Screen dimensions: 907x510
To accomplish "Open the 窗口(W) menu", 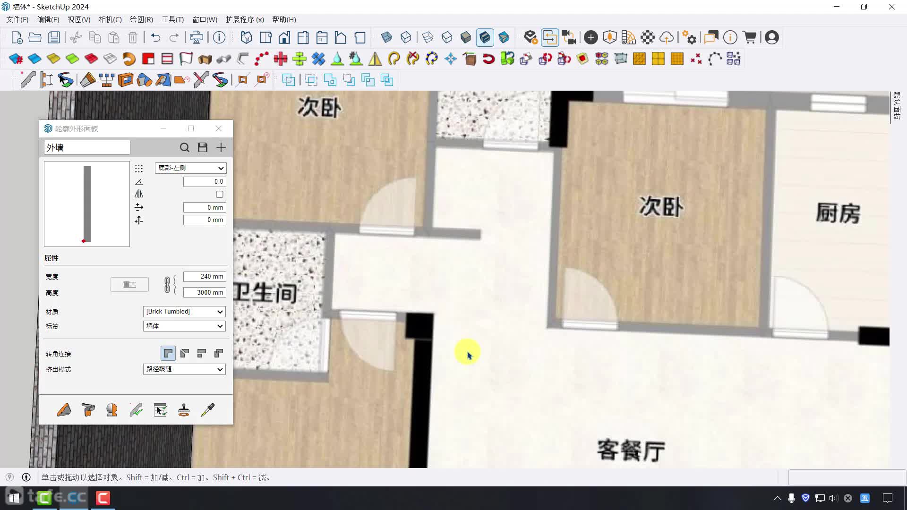I will (x=205, y=19).
